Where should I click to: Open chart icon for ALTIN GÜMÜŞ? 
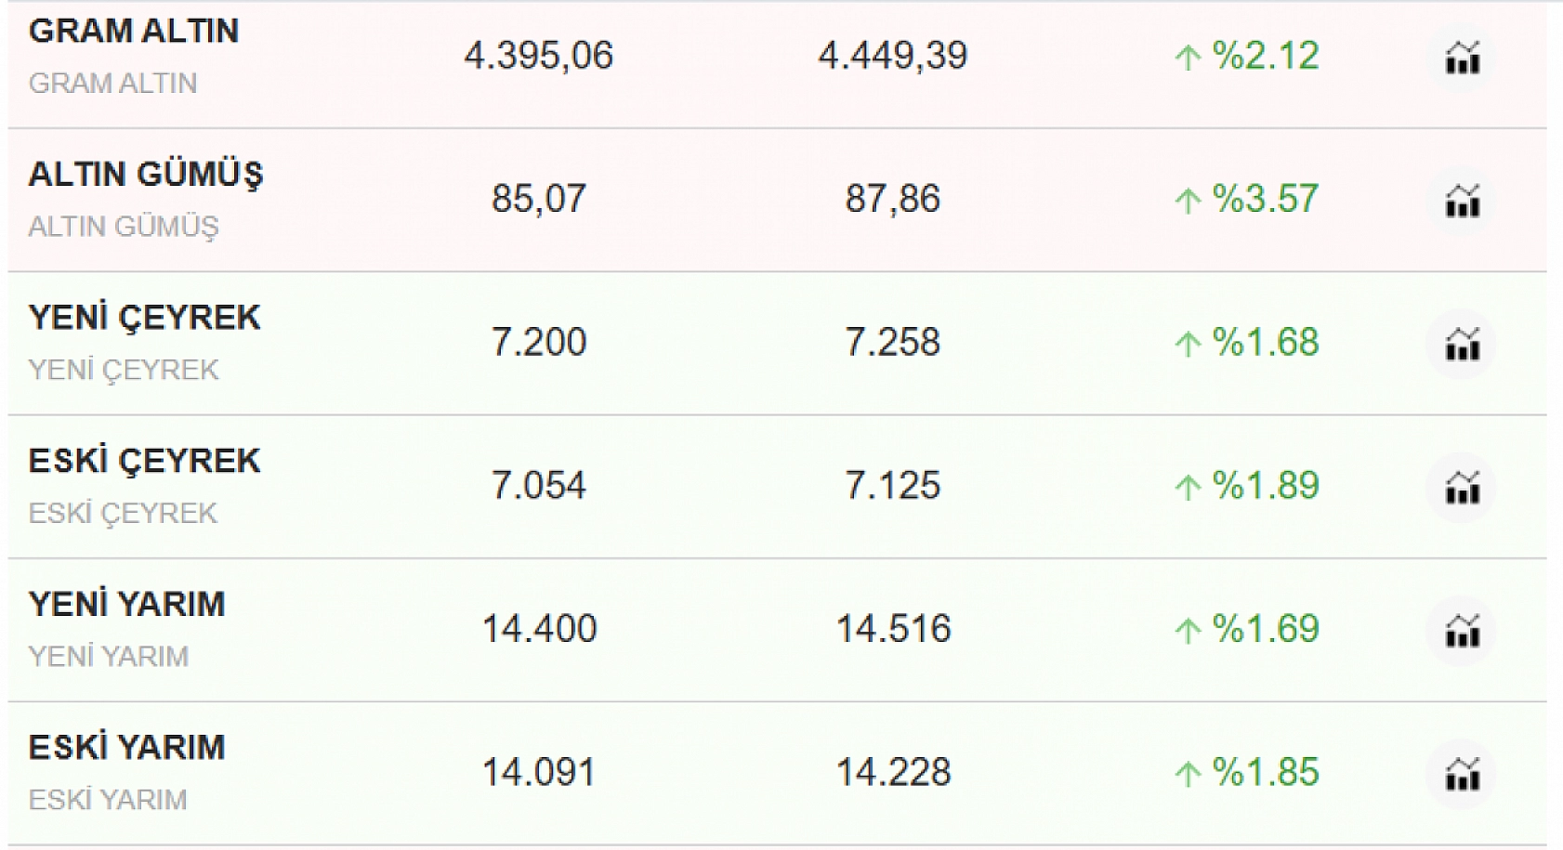1462,201
